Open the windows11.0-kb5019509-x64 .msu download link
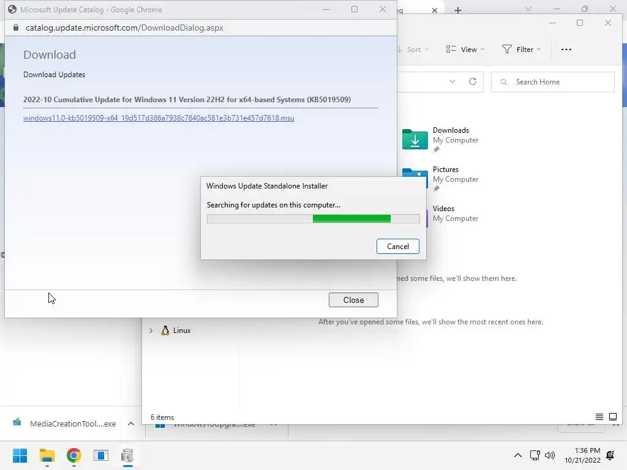Viewport: 627px width, 470px height. coord(159,118)
